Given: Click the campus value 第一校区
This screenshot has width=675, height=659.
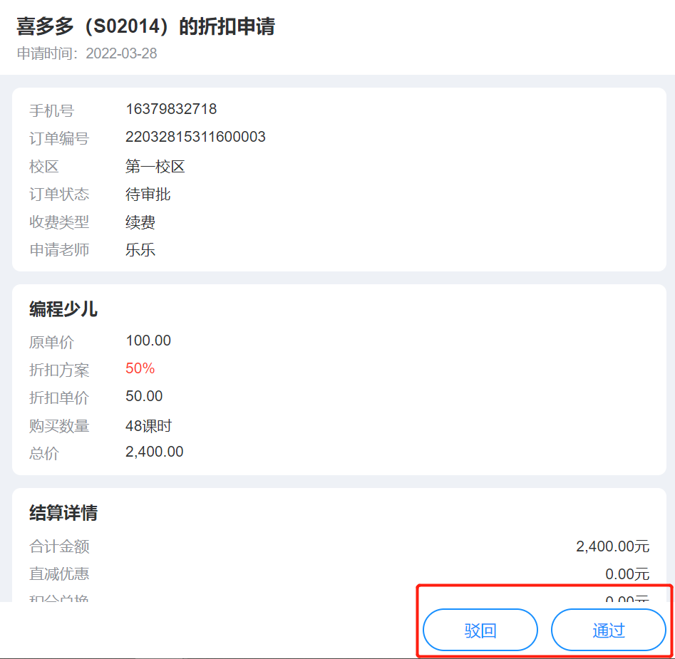Looking at the screenshot, I should pos(155,167).
